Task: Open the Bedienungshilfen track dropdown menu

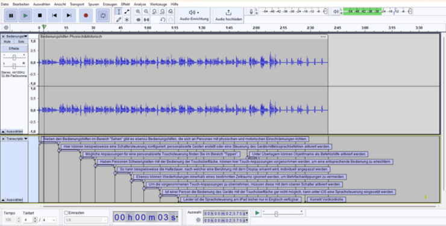Action: click(17, 36)
